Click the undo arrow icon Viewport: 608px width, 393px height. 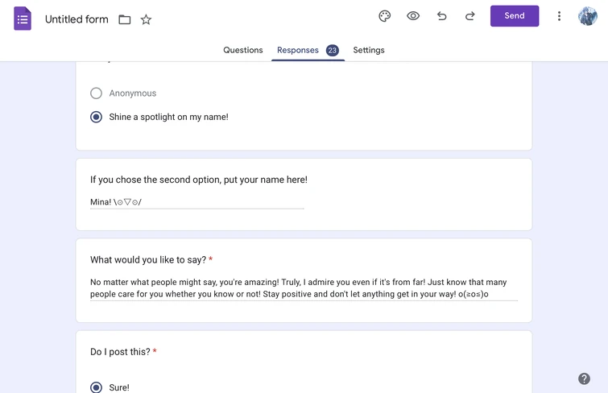click(x=441, y=16)
